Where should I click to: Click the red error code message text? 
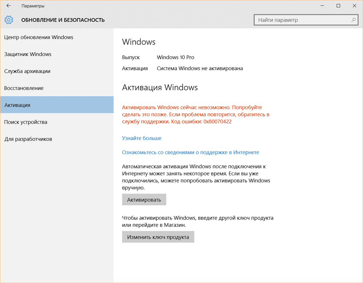click(196, 114)
